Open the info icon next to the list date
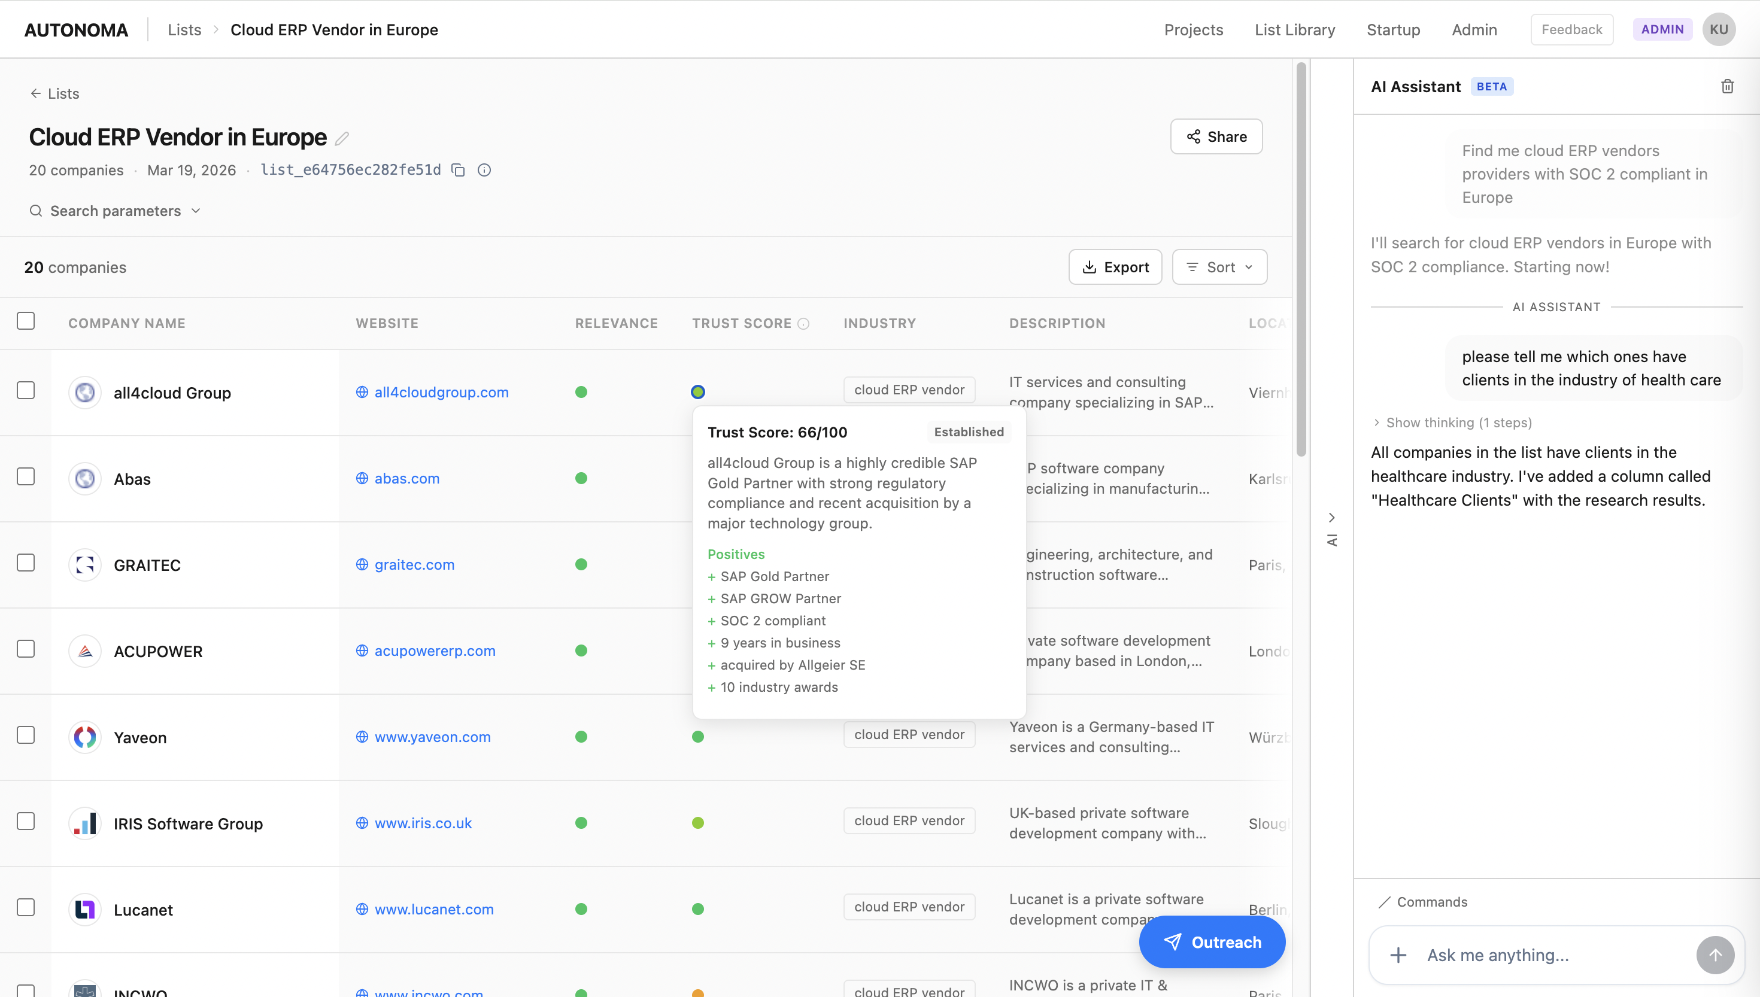This screenshot has height=997, width=1760. (485, 170)
